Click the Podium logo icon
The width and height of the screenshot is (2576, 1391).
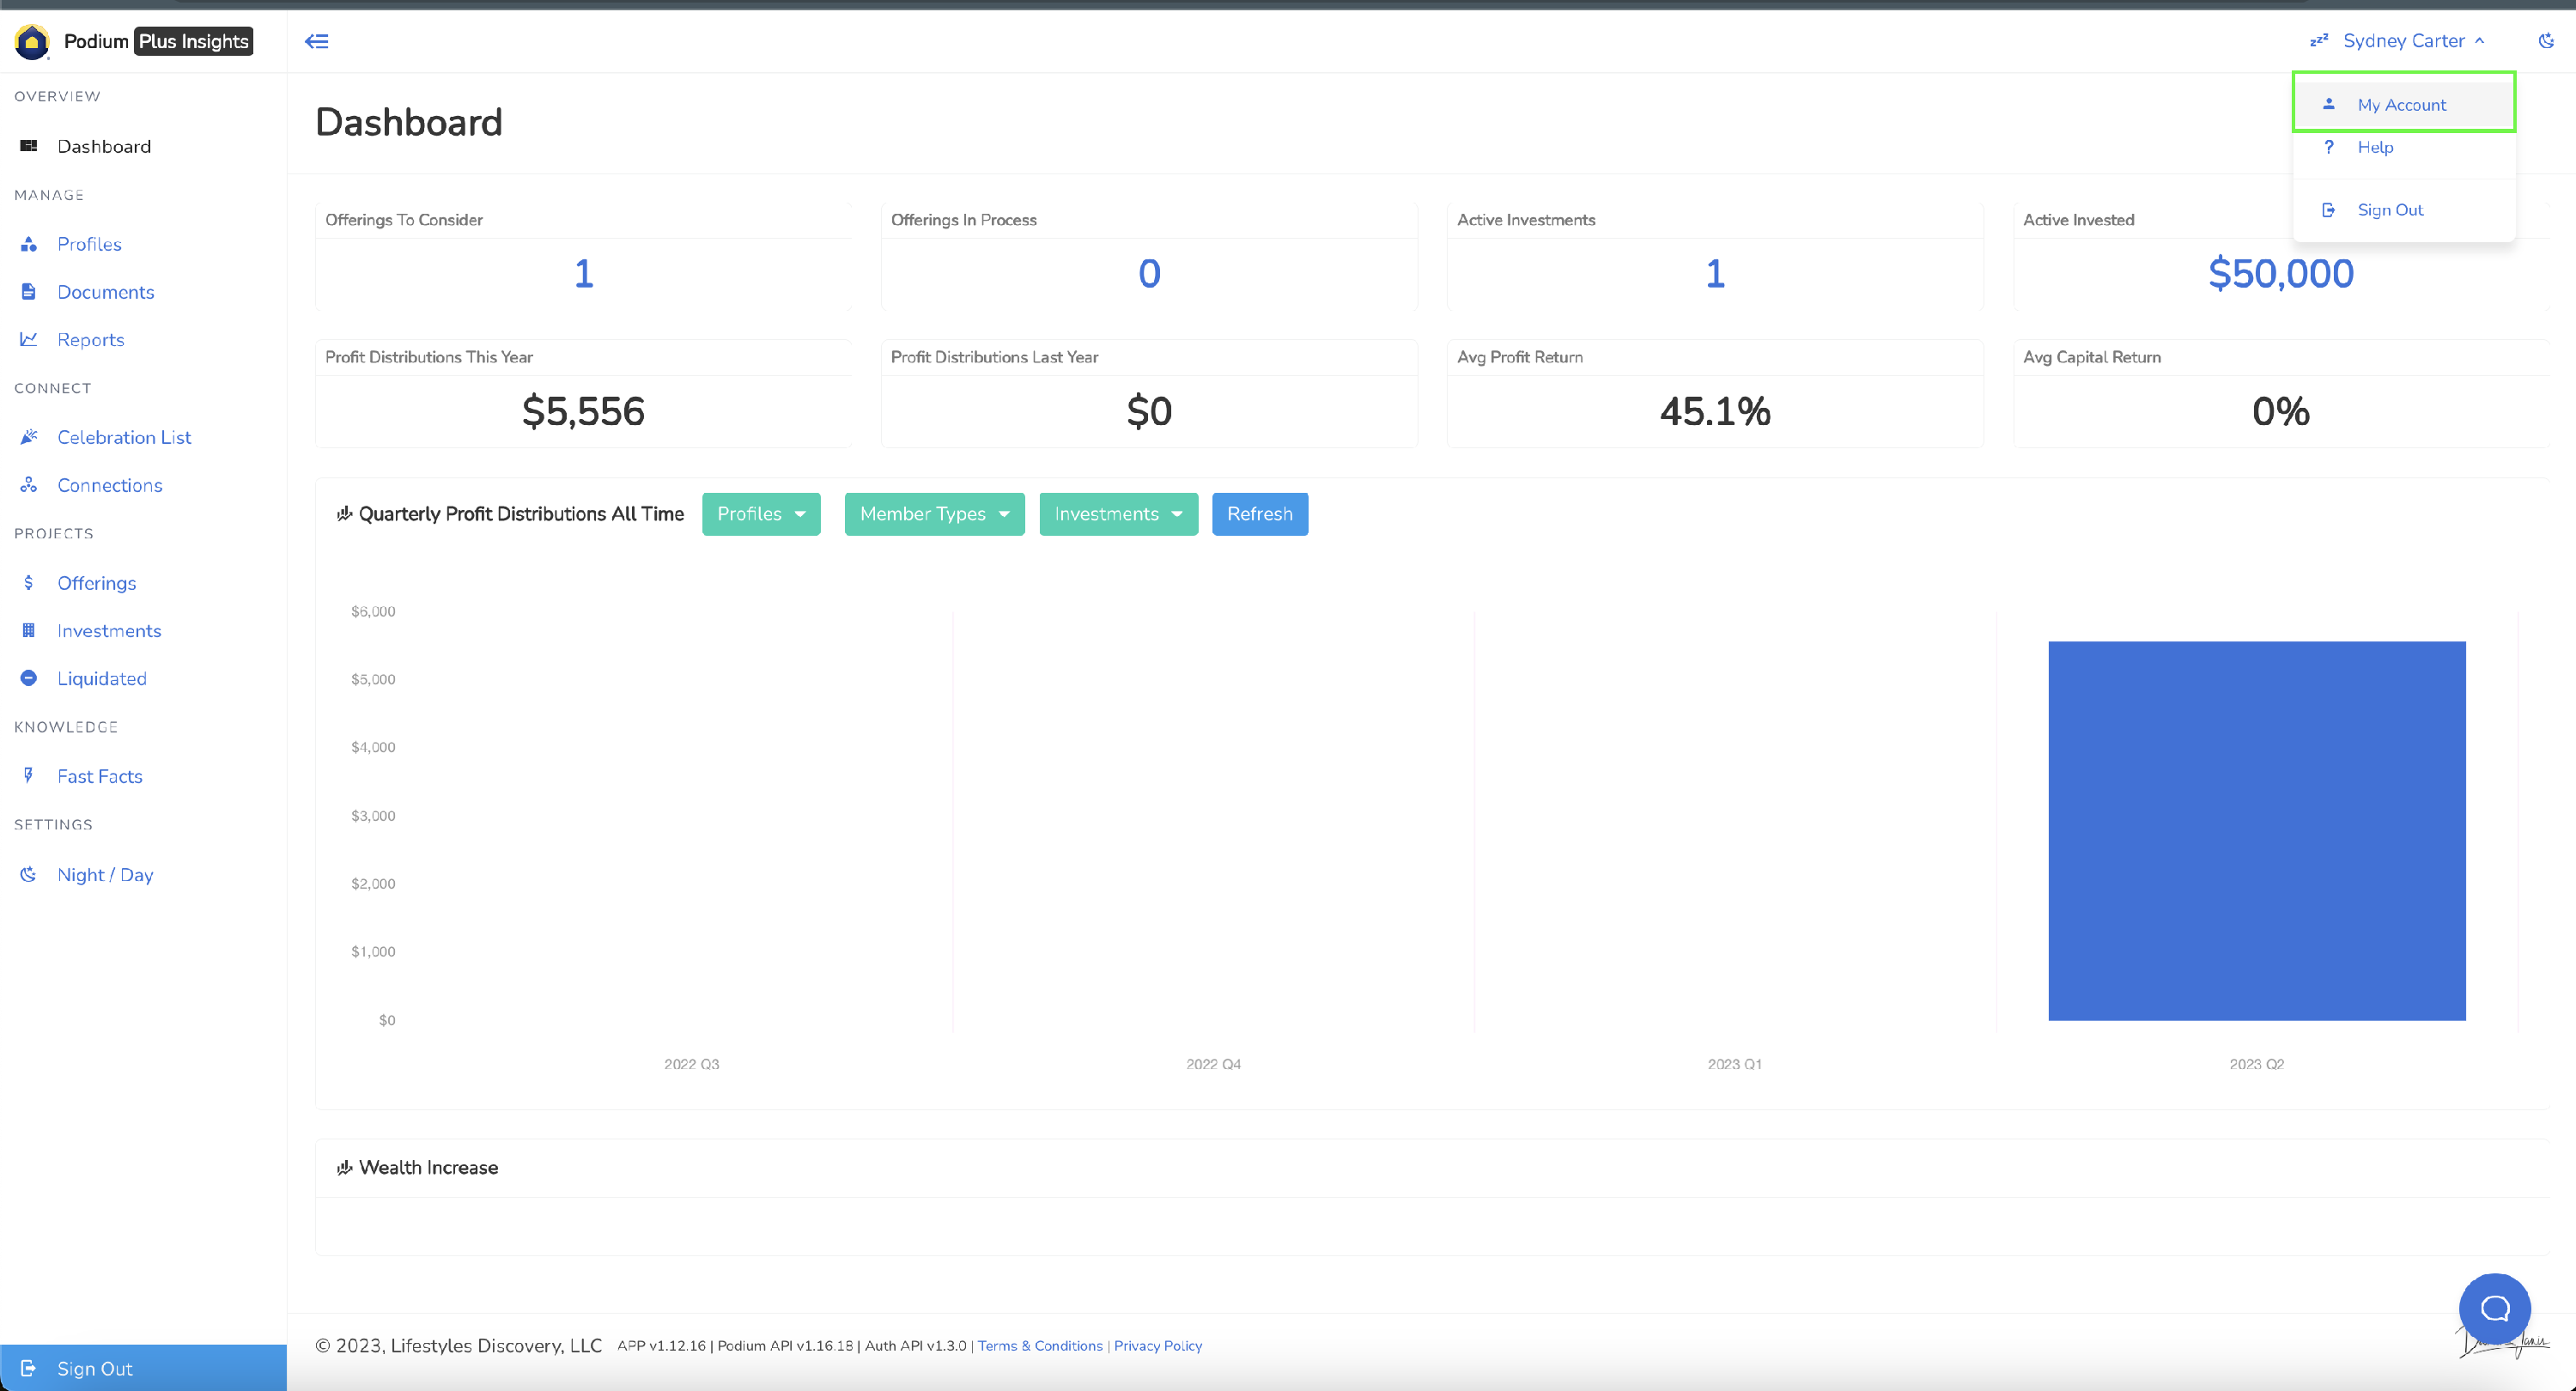[x=32, y=41]
